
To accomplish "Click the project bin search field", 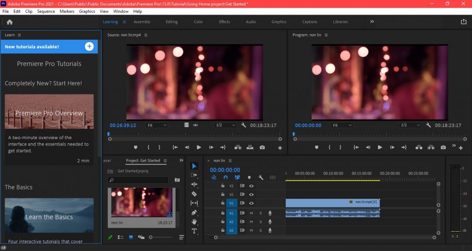I will coord(138,180).
